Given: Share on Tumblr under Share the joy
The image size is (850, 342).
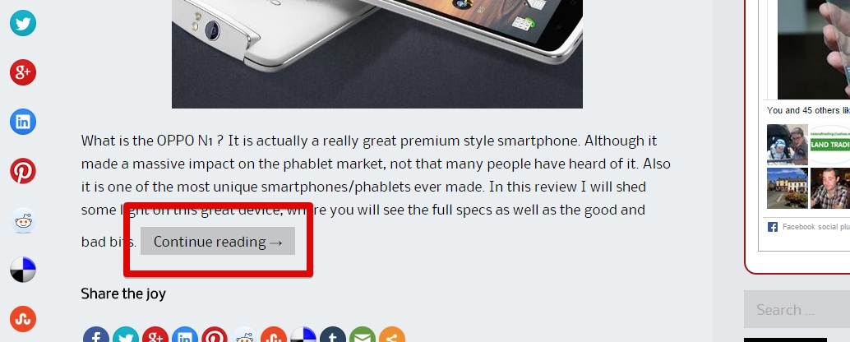Looking at the screenshot, I should pyautogui.click(x=333, y=335).
